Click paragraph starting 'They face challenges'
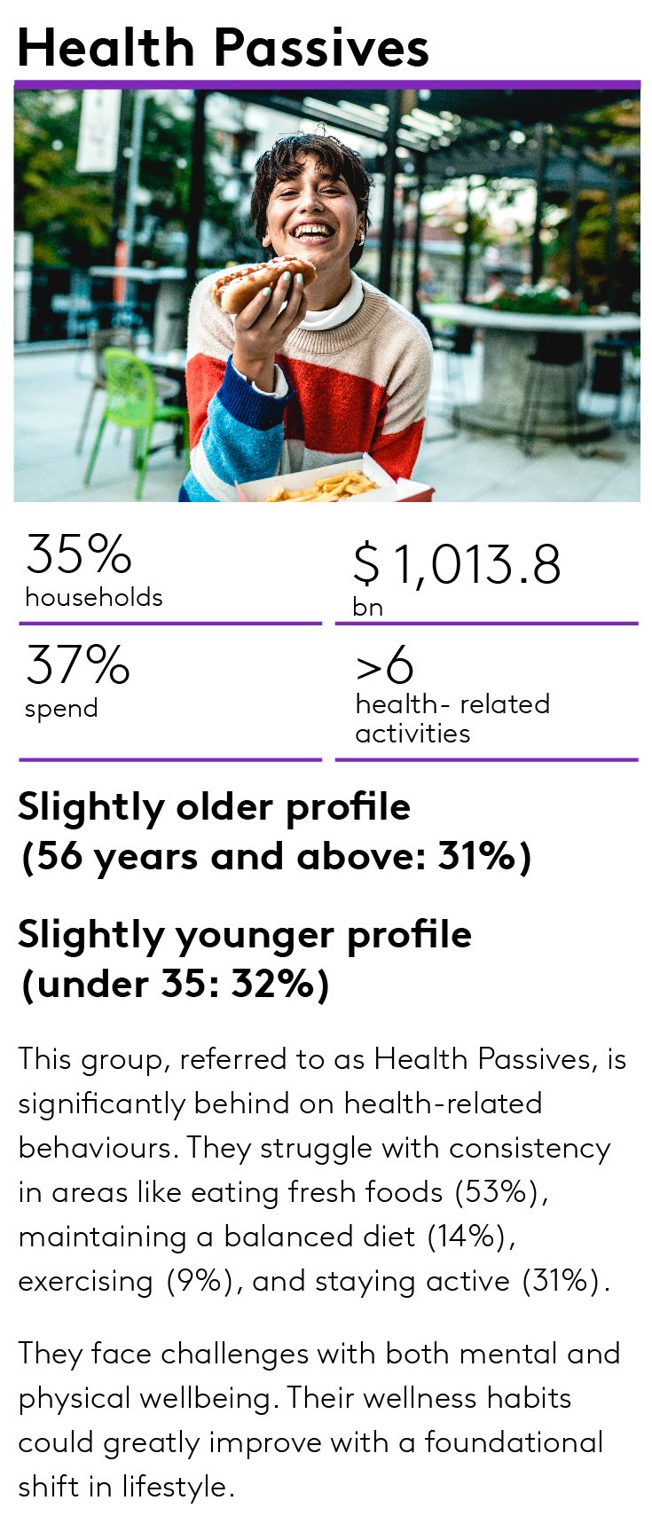The width and height of the screenshot is (652, 1516). pos(319,1420)
